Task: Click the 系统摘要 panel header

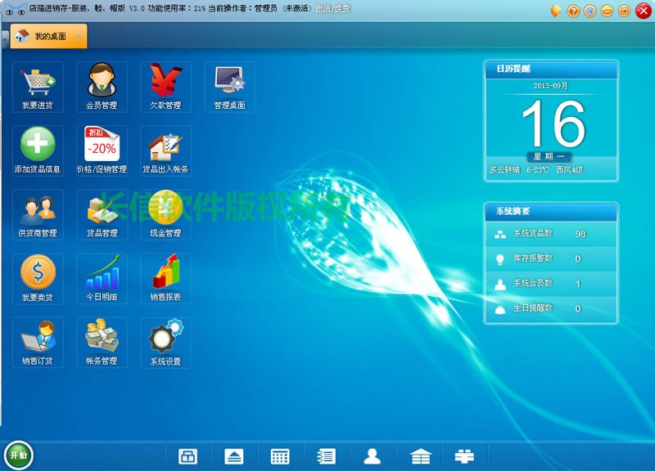Action: (551, 212)
